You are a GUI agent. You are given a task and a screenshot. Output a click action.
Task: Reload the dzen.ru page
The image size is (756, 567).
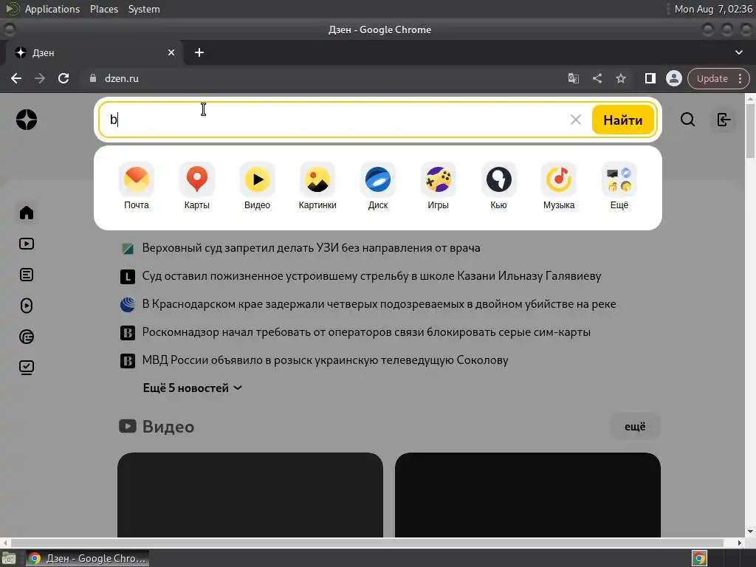(x=63, y=78)
